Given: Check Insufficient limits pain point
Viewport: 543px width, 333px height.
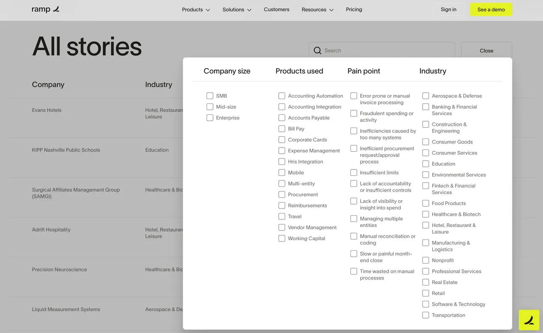Looking at the screenshot, I should [x=354, y=173].
